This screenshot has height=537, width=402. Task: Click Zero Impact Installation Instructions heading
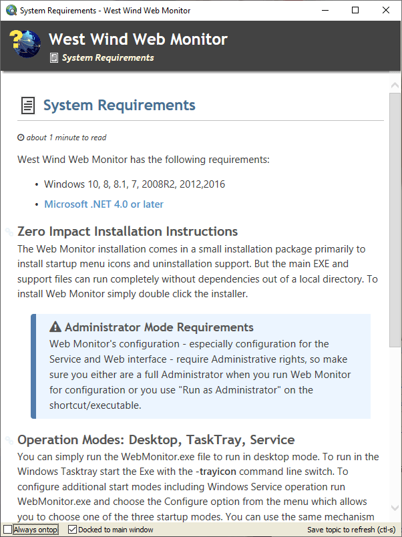click(128, 232)
